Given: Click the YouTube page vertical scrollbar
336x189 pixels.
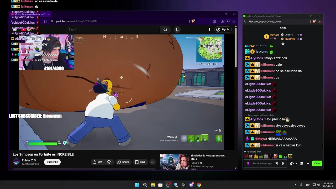Looking at the screenshot, I should [x=235, y=47].
